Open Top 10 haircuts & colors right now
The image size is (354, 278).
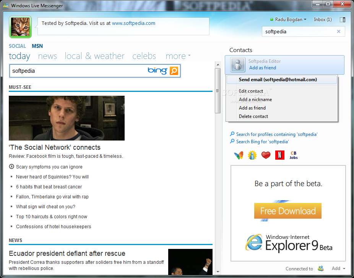click(x=52, y=216)
